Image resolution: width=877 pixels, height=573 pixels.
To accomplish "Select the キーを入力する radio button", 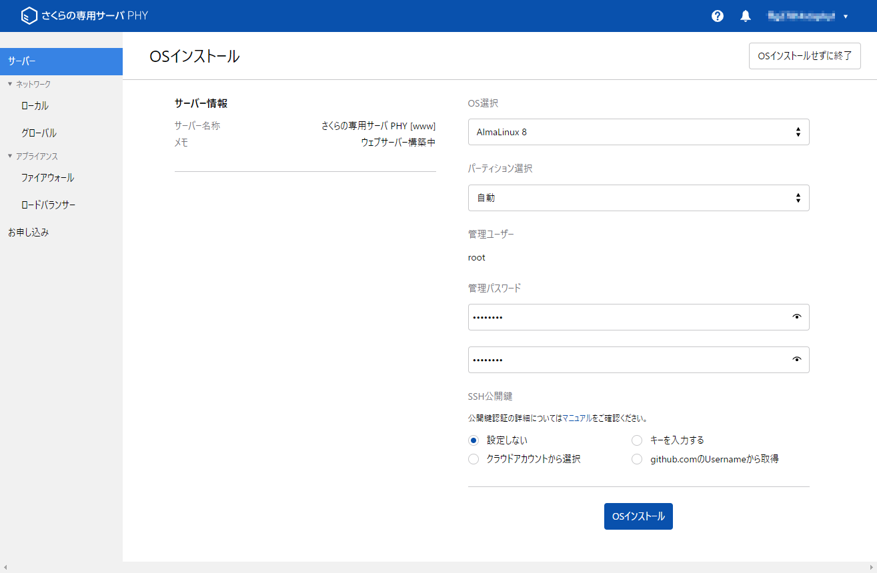I will 637,440.
